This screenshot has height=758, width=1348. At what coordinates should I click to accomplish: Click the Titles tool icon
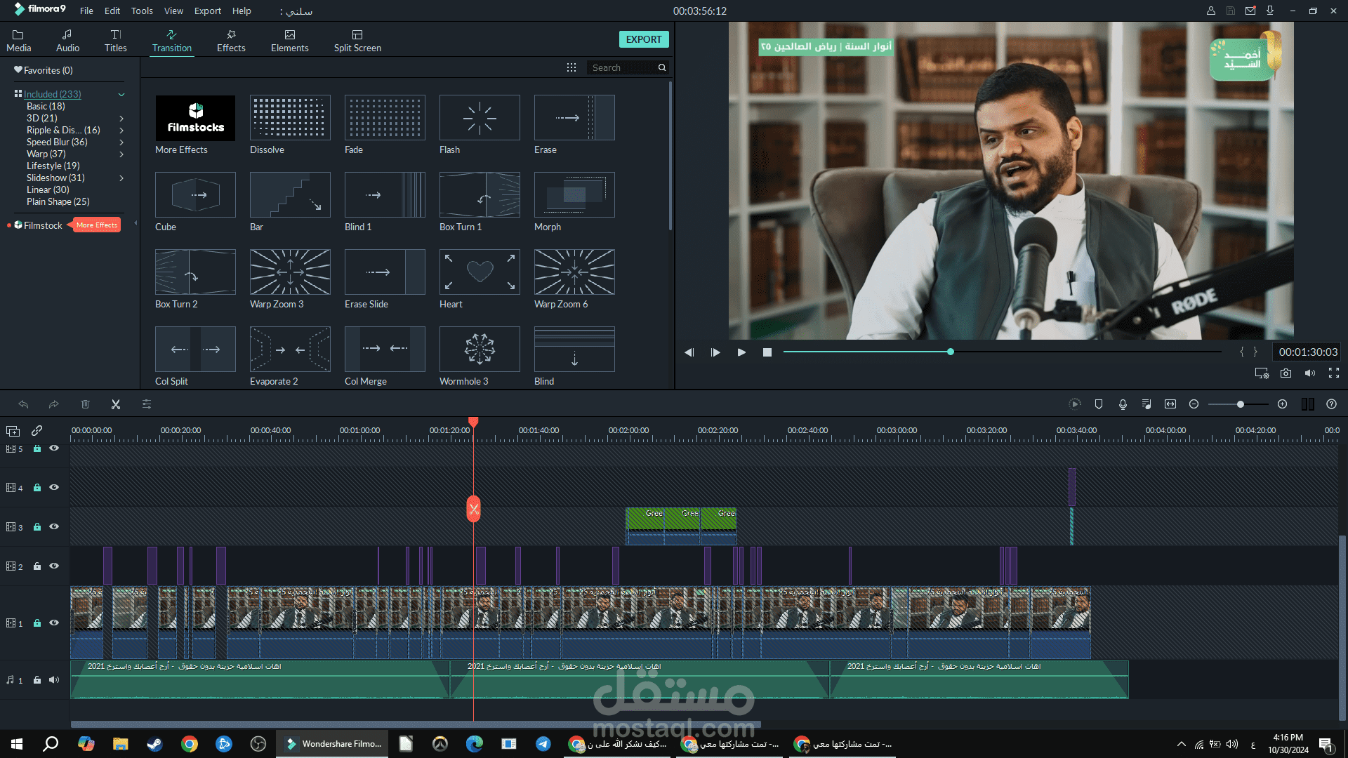coord(115,39)
